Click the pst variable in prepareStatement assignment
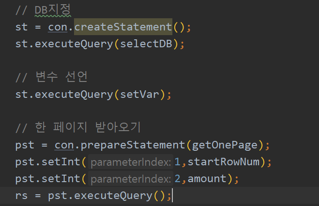This screenshot has height=206, width=319. pos(25,146)
